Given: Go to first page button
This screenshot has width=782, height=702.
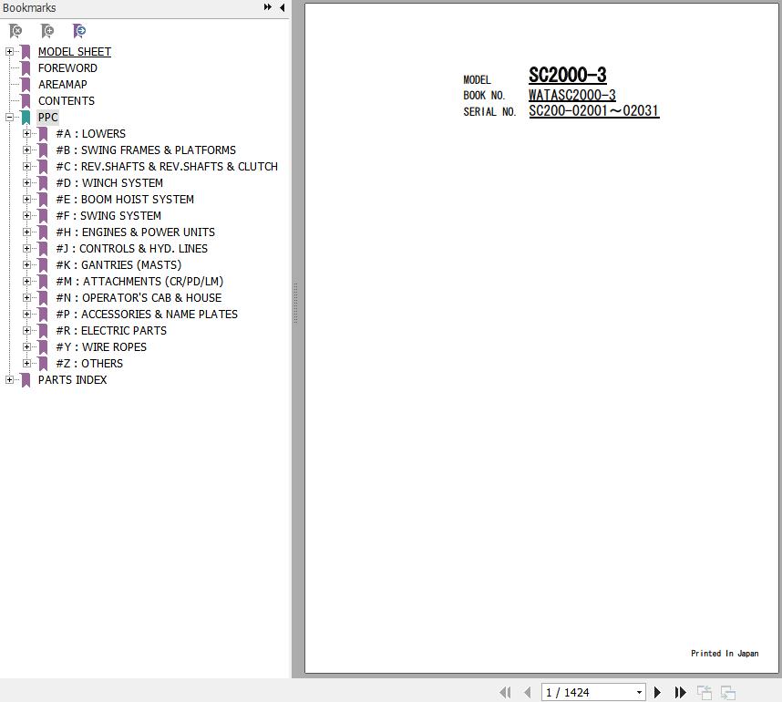Looking at the screenshot, I should 505,692.
